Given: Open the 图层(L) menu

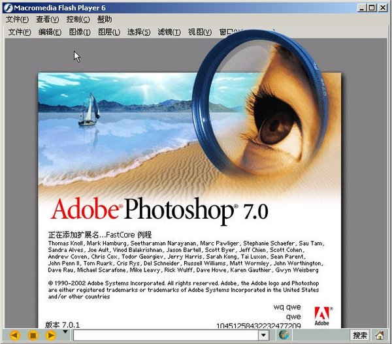Looking at the screenshot, I should 109,32.
